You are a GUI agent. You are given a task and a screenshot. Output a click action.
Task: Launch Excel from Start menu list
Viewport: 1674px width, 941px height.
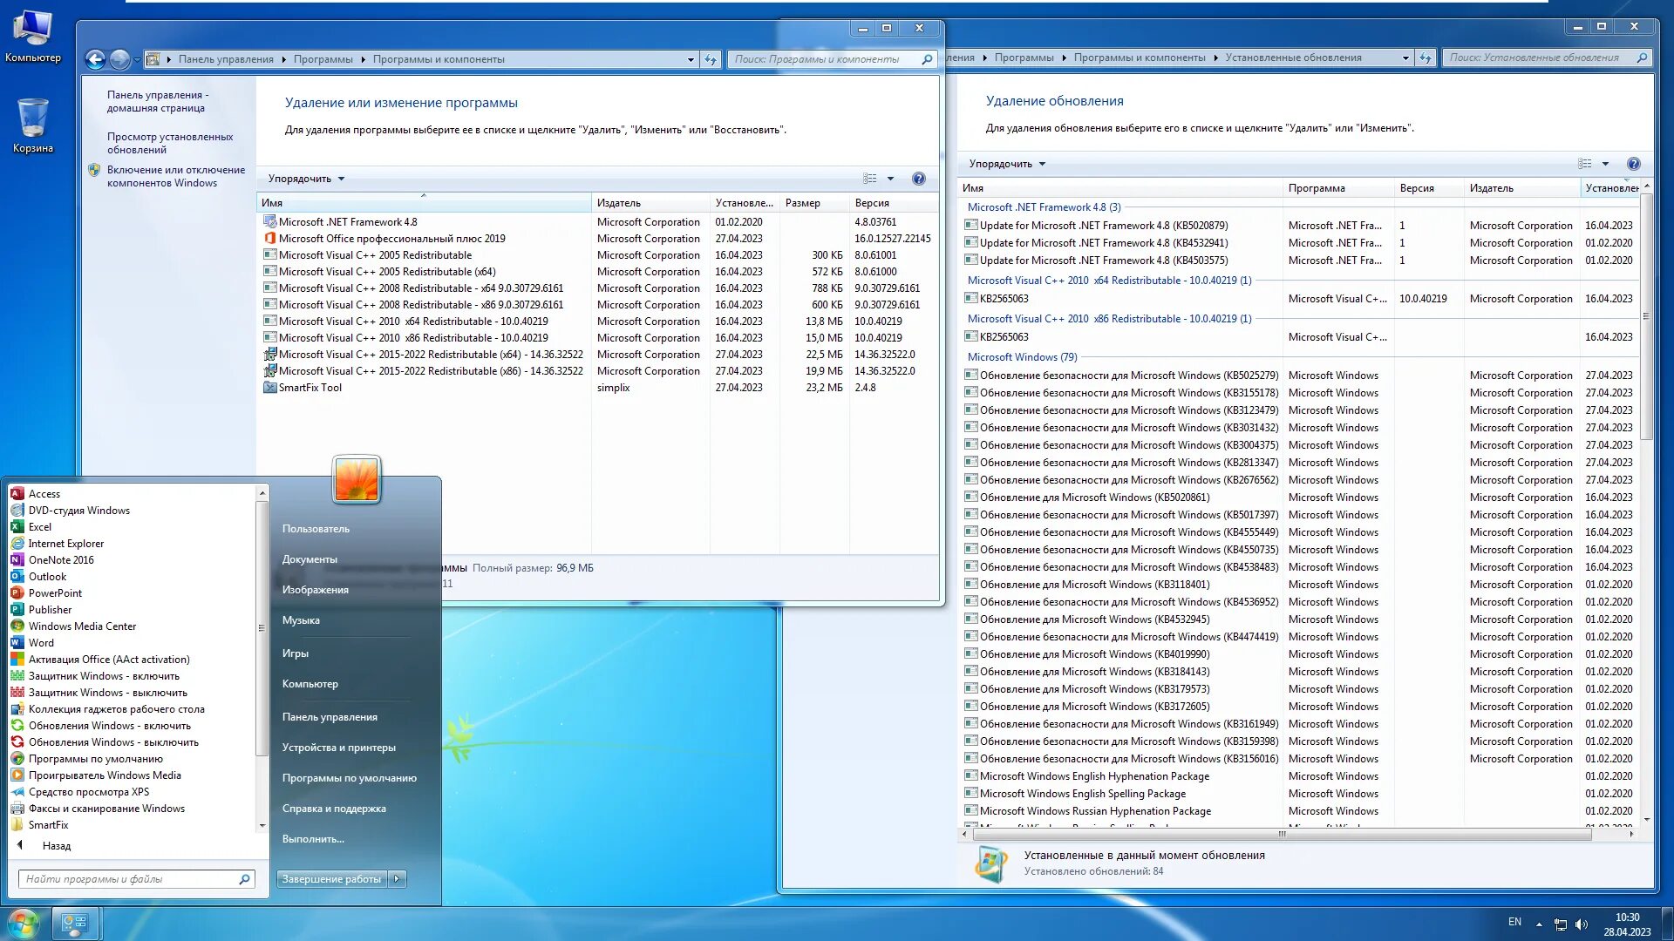click(x=39, y=527)
